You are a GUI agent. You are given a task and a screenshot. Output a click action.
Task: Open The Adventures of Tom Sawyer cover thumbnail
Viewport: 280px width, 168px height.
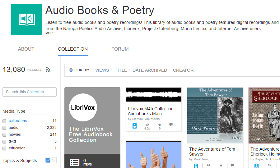tap(215, 115)
